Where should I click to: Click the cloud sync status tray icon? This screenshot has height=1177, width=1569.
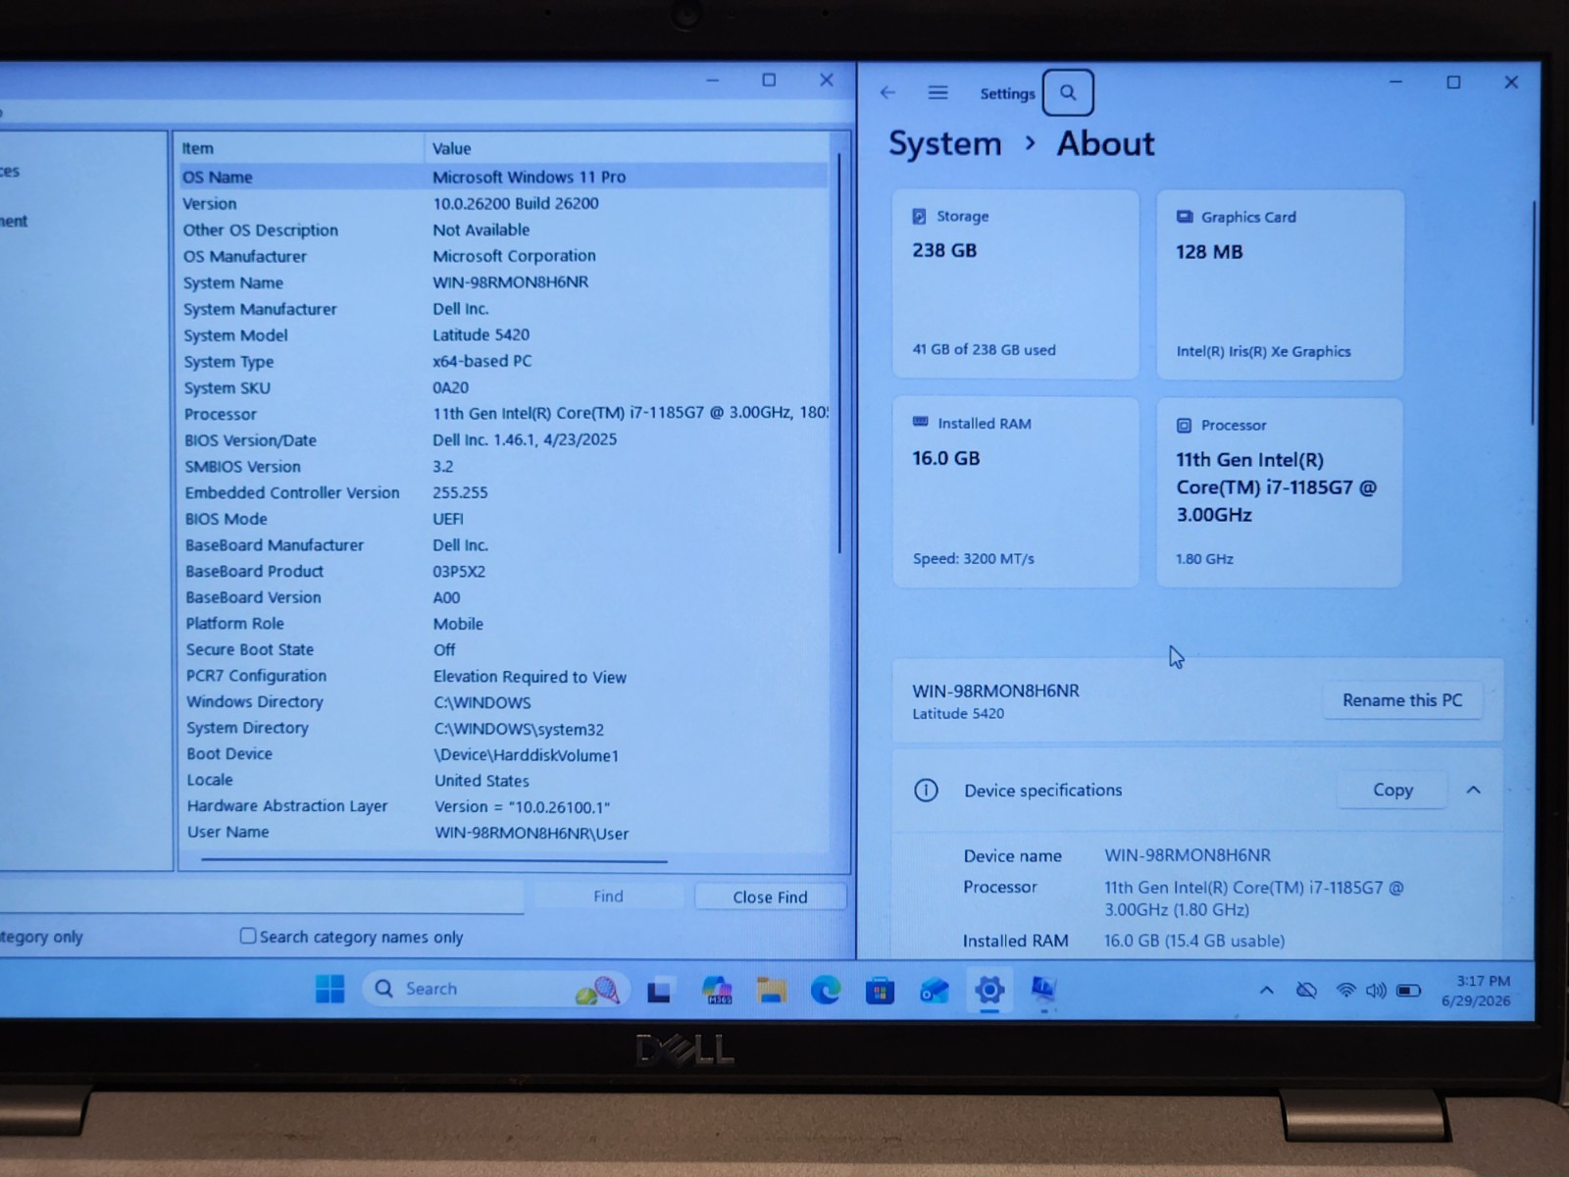tap(1306, 991)
